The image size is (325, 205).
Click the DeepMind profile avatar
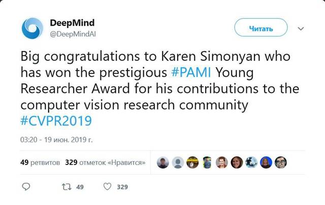pos(31,28)
